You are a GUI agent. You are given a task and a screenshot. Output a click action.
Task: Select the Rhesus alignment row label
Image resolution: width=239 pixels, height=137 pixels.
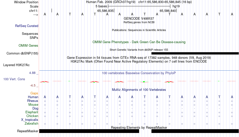point(33,101)
